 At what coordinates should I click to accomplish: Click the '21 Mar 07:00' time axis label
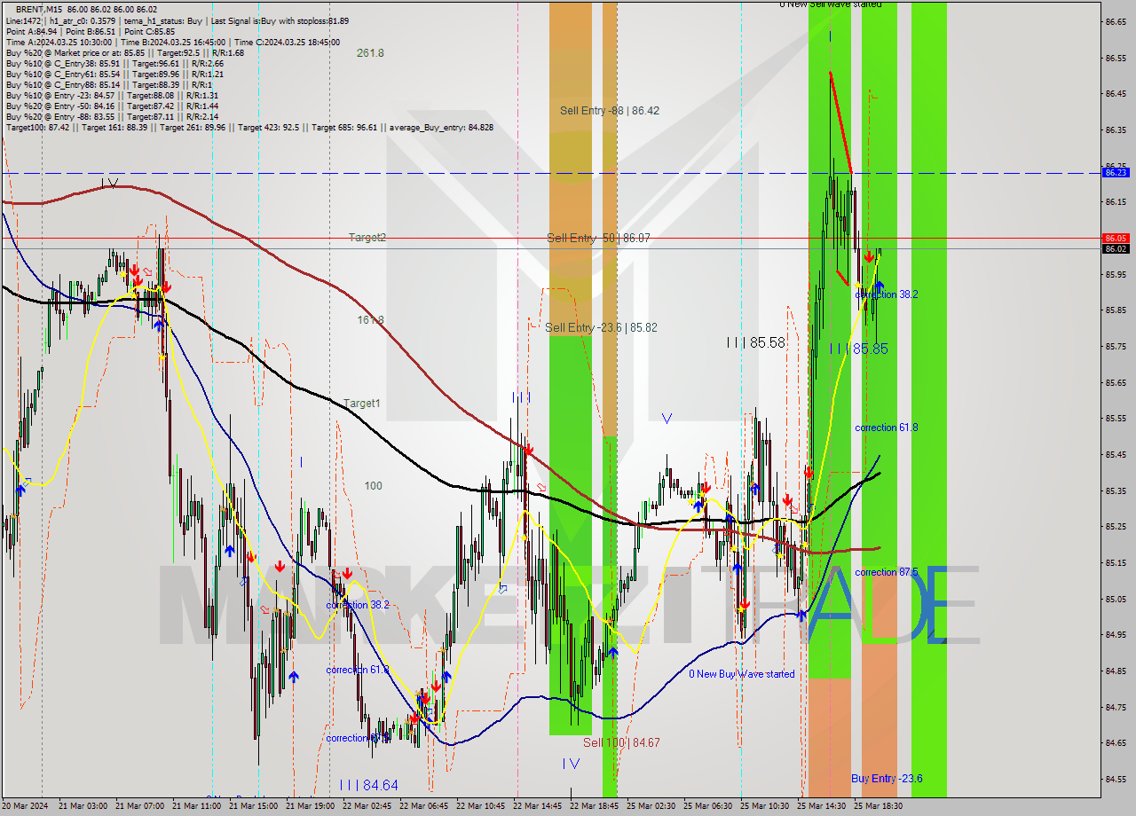tap(140, 806)
